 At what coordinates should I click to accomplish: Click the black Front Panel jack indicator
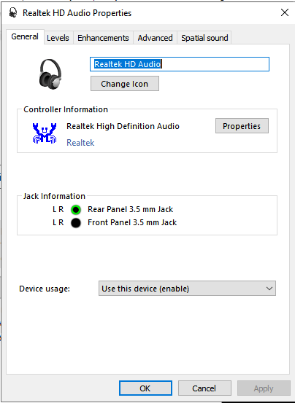click(76, 223)
